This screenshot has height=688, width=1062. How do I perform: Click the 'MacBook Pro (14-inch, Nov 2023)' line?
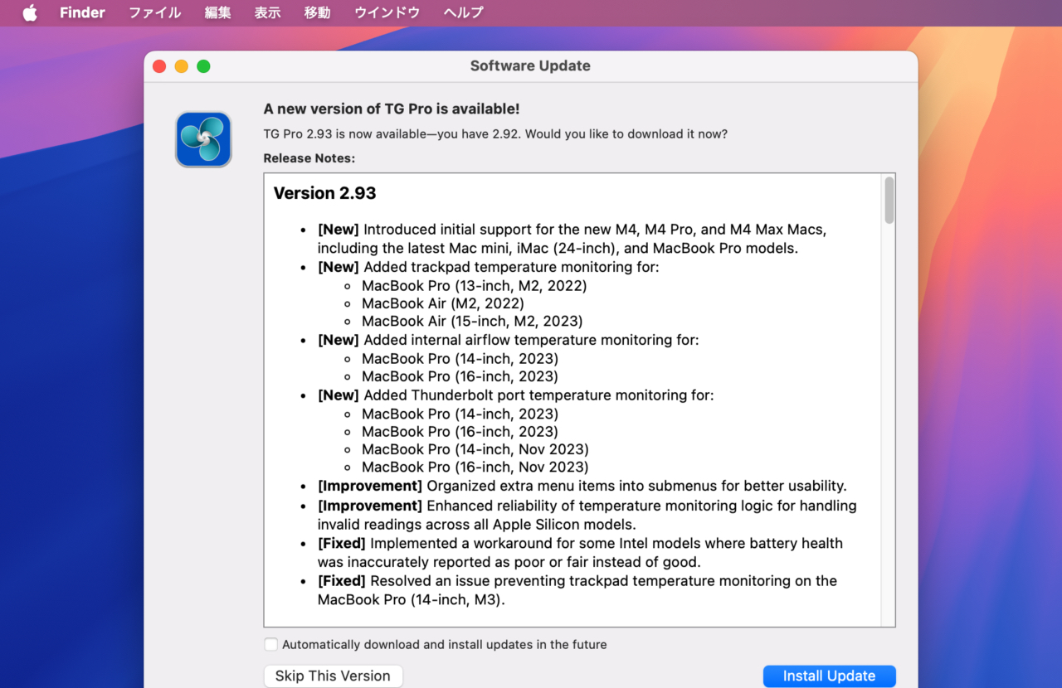pyautogui.click(x=475, y=449)
